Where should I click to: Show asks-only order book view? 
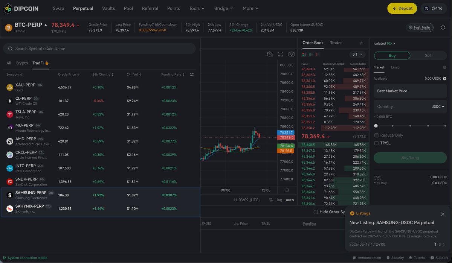(x=318, y=55)
